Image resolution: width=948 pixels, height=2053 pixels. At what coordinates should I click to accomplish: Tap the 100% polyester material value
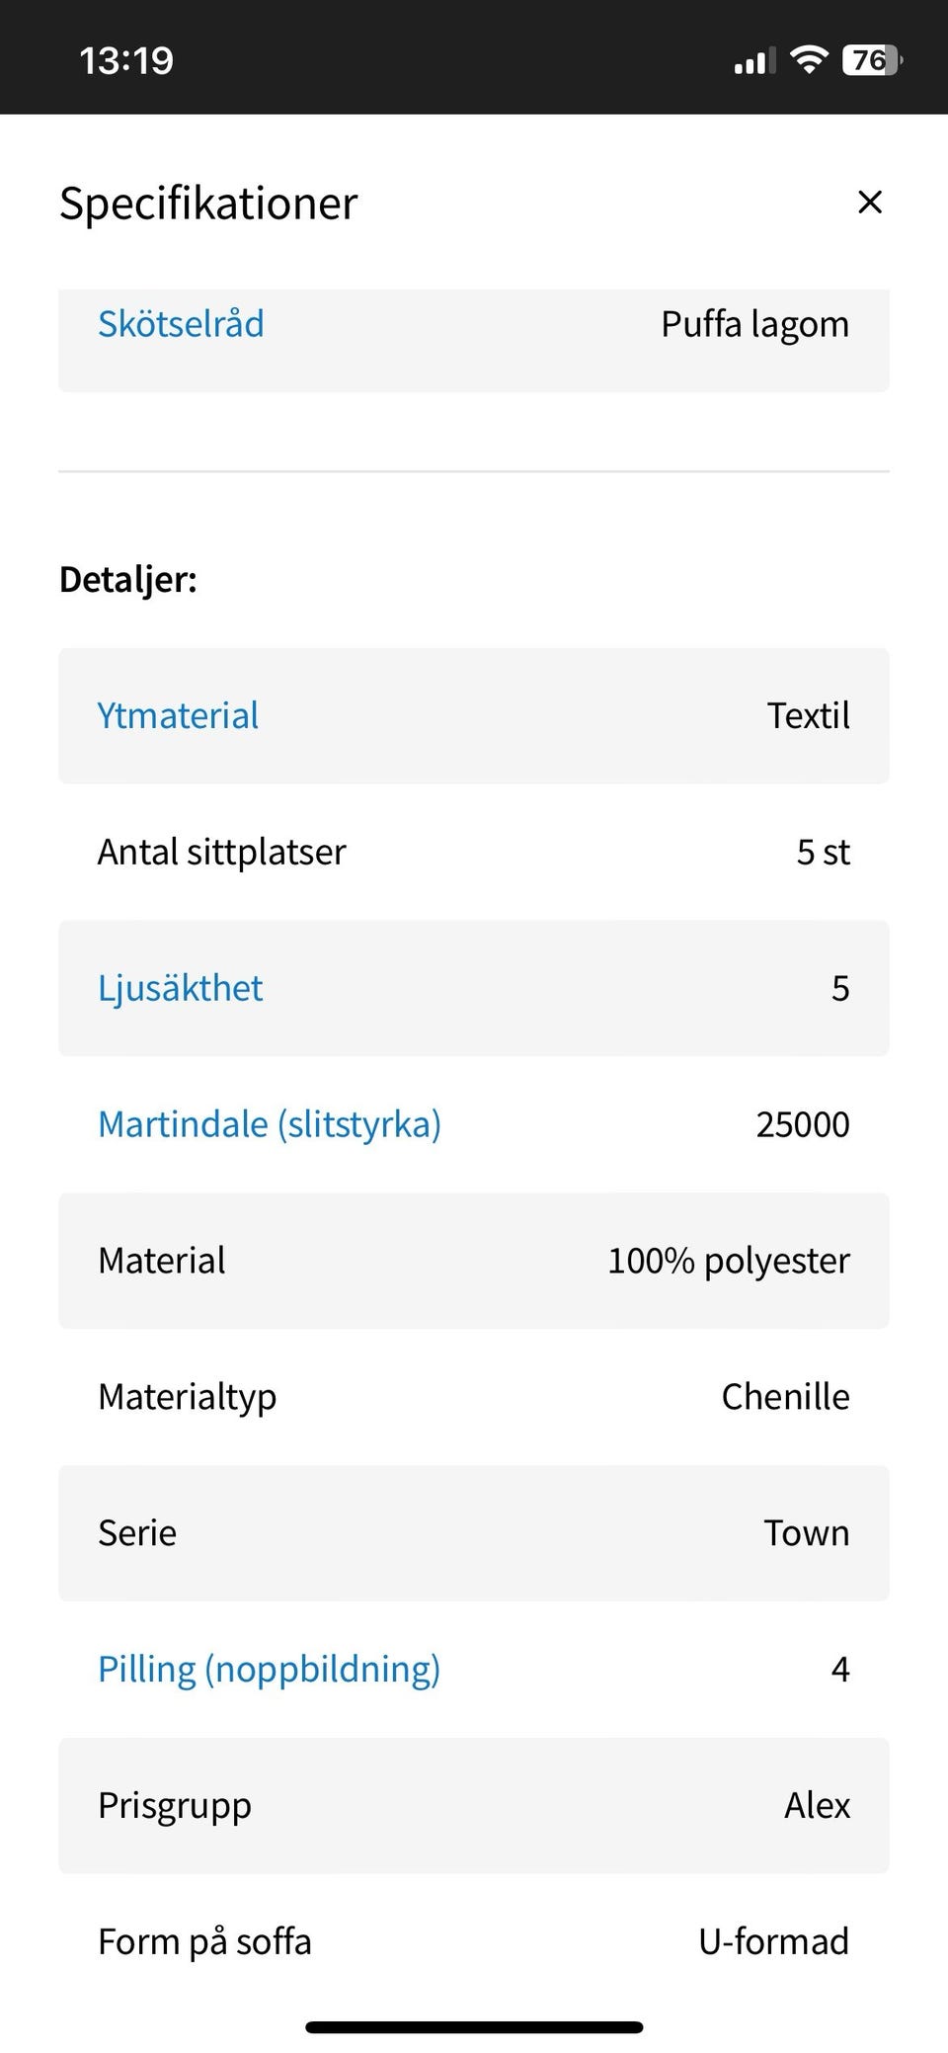pyautogui.click(x=728, y=1261)
